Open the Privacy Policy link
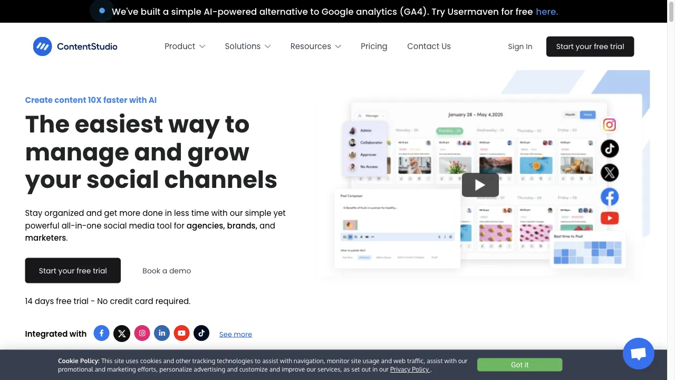 click(x=410, y=369)
